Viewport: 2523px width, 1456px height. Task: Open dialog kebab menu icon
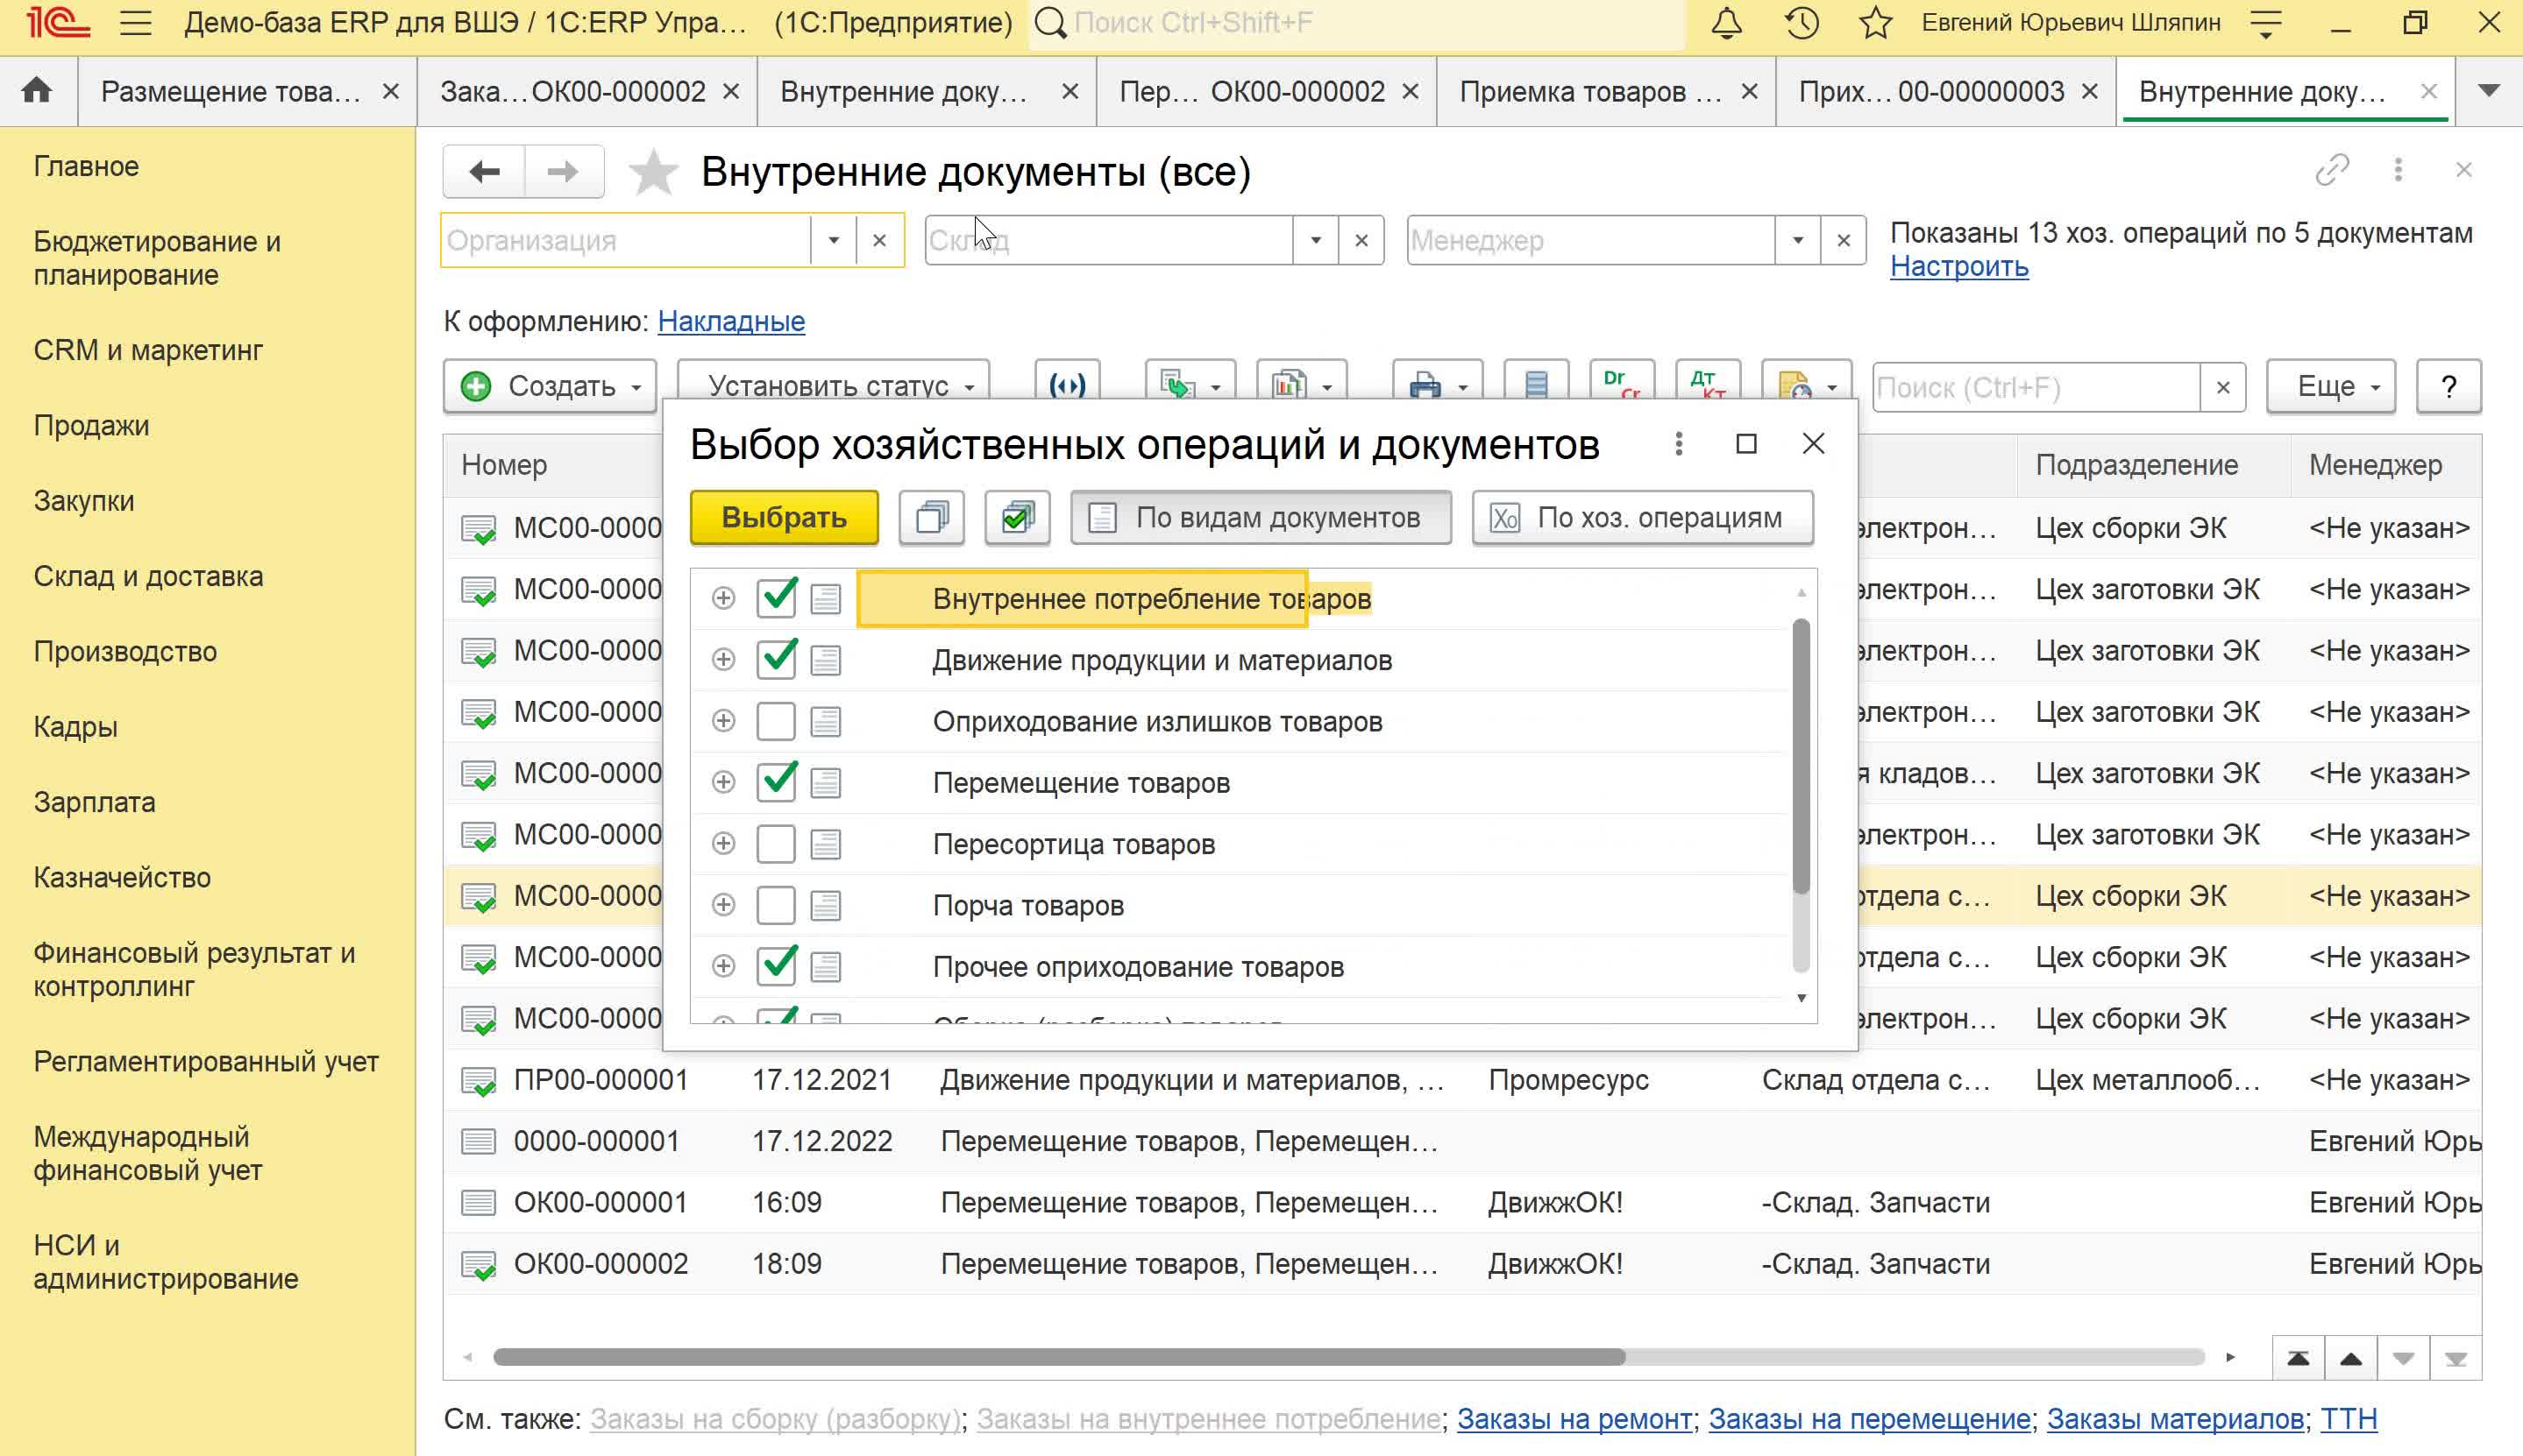pos(1679,444)
